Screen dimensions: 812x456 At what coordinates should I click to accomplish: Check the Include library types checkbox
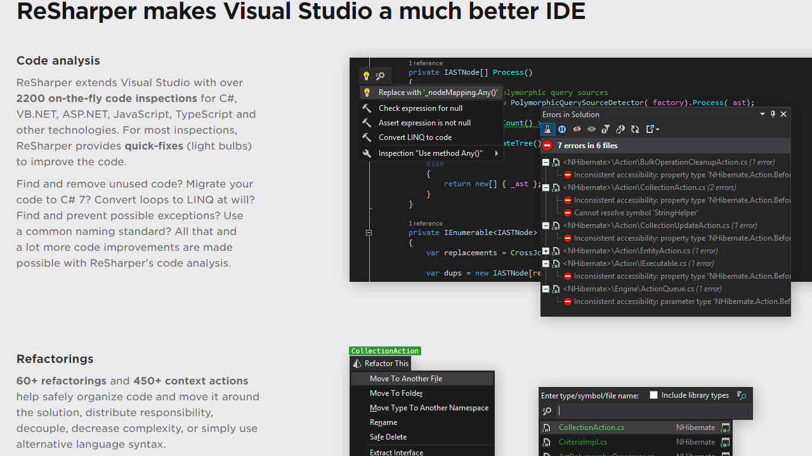(653, 395)
